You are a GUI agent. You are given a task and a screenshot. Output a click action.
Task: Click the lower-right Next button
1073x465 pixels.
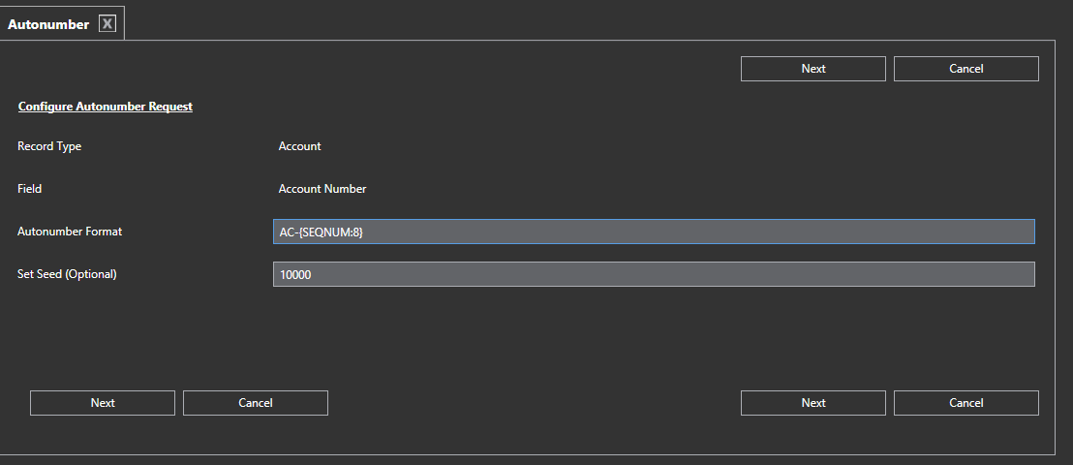[812, 403]
